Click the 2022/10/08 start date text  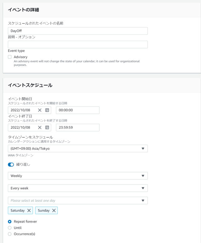pos(20,110)
